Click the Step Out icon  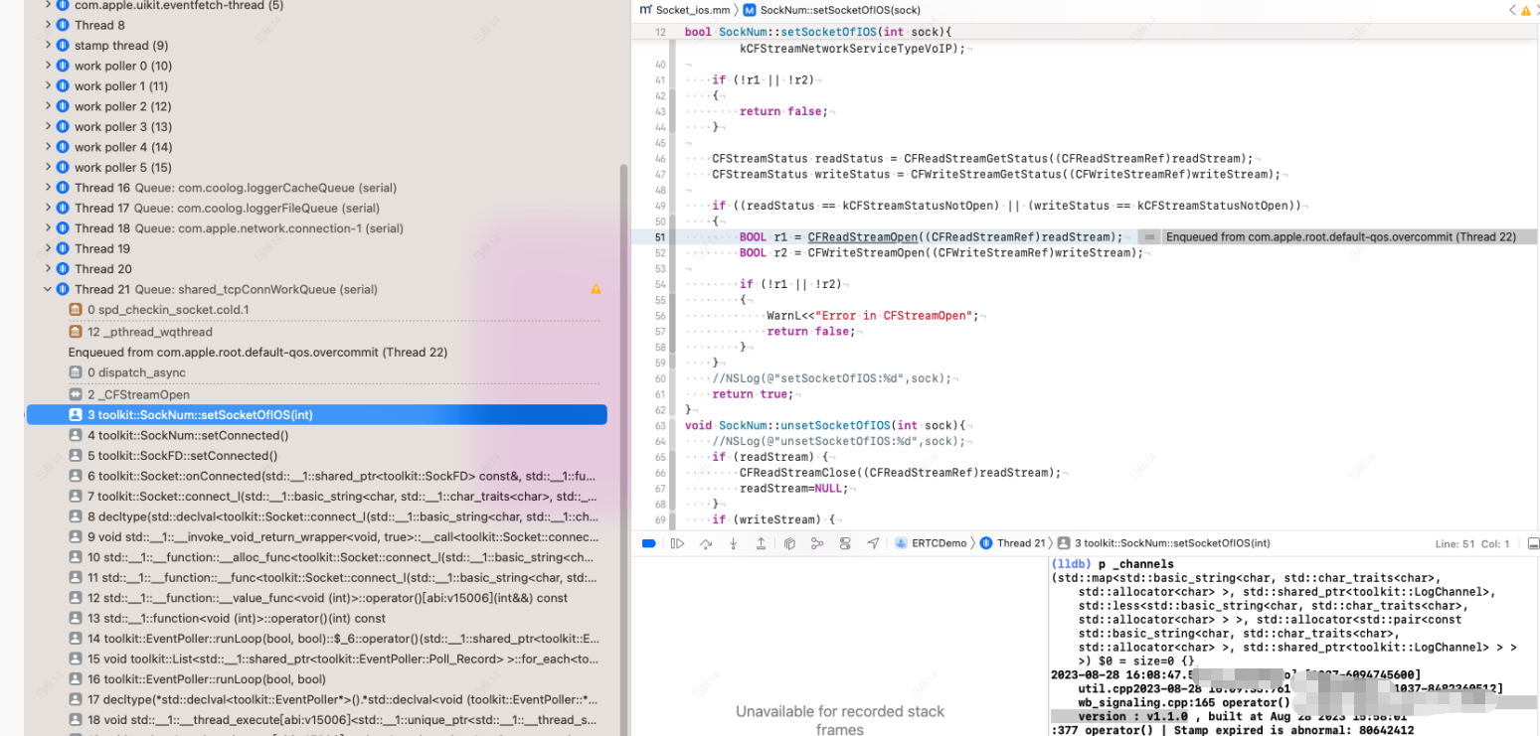coord(762,543)
